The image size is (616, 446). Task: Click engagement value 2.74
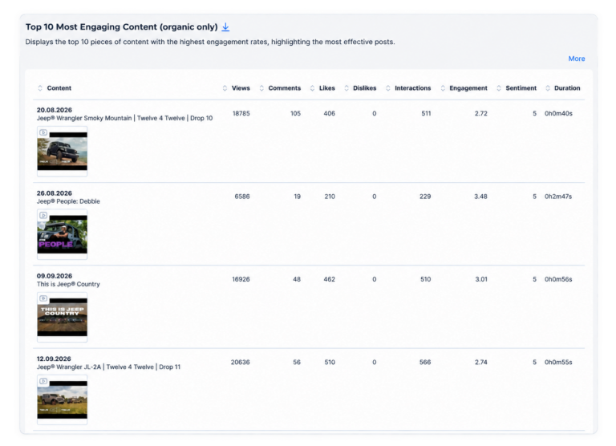point(481,363)
